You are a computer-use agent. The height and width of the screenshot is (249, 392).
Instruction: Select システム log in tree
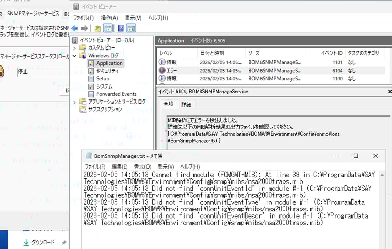(x=105, y=87)
